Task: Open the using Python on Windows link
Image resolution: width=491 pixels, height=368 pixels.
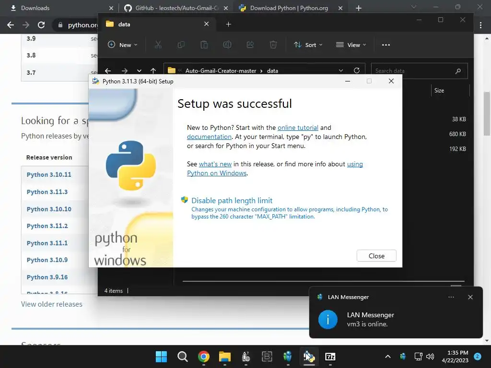Action: pyautogui.click(x=275, y=168)
